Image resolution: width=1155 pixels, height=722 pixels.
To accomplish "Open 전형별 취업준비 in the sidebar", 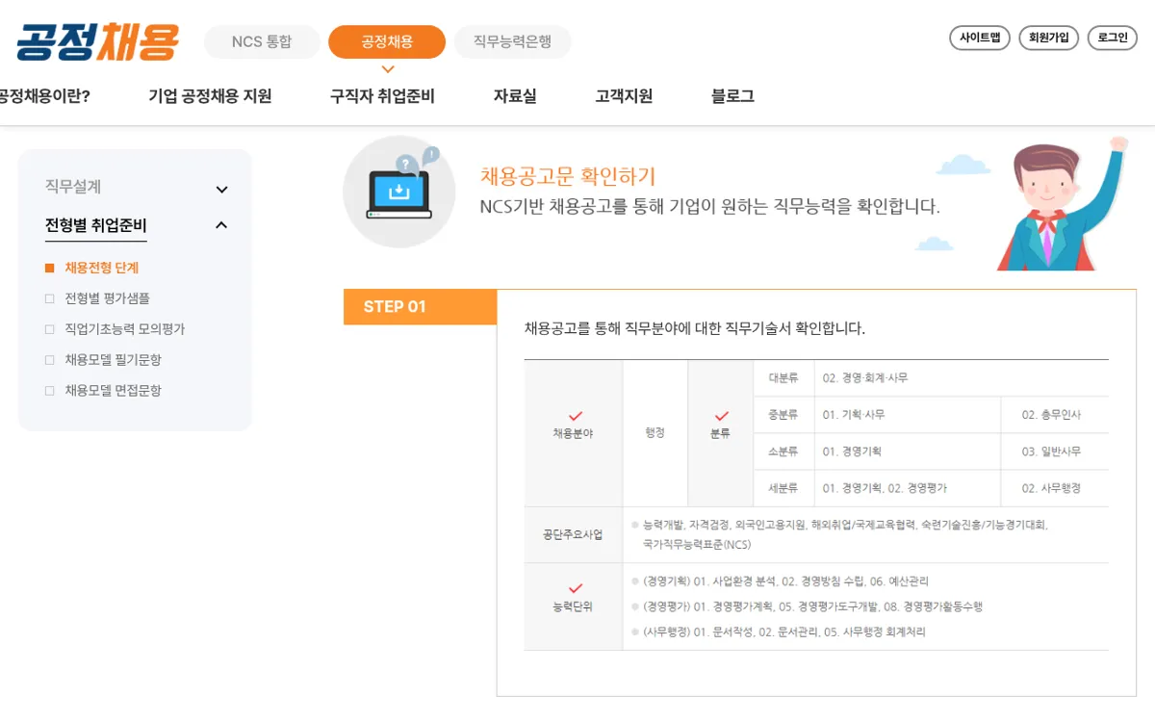I will [96, 226].
